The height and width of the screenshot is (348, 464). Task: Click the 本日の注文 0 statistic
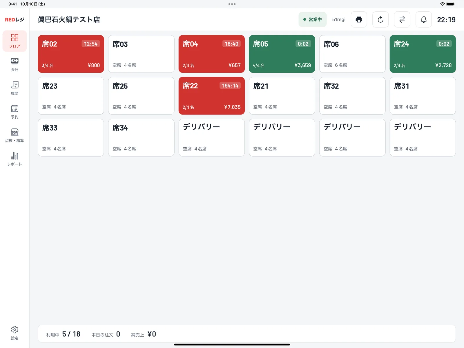(x=106, y=334)
